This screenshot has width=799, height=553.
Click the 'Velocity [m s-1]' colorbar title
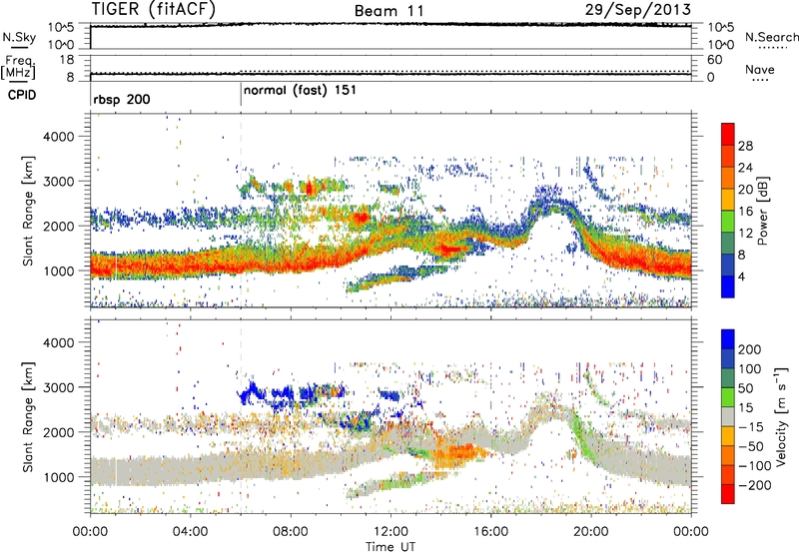pyautogui.click(x=781, y=416)
